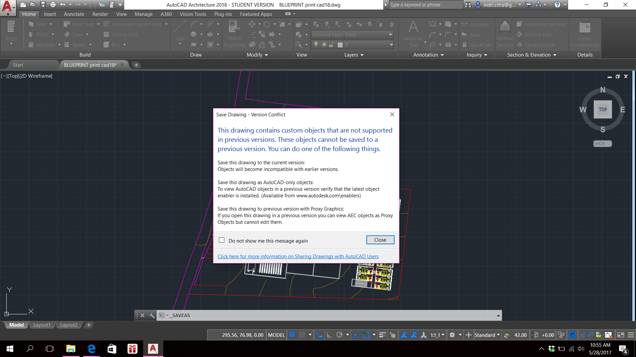The width and height of the screenshot is (636, 357).
Task: Toggle object snap square icon in status bar
Action: (x=366, y=335)
